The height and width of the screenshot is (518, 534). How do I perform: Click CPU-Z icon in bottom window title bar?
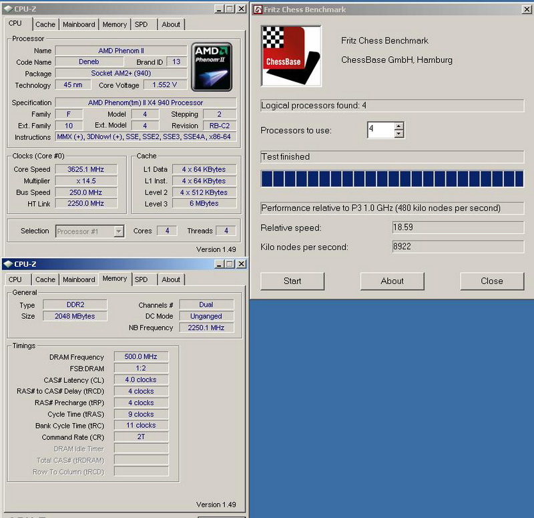click(x=8, y=264)
